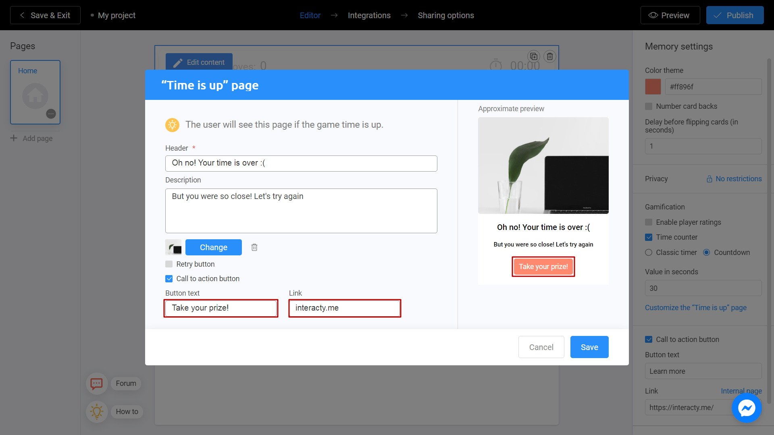The width and height of the screenshot is (774, 435).
Task: Edit the Button text input field
Action: coord(221,308)
